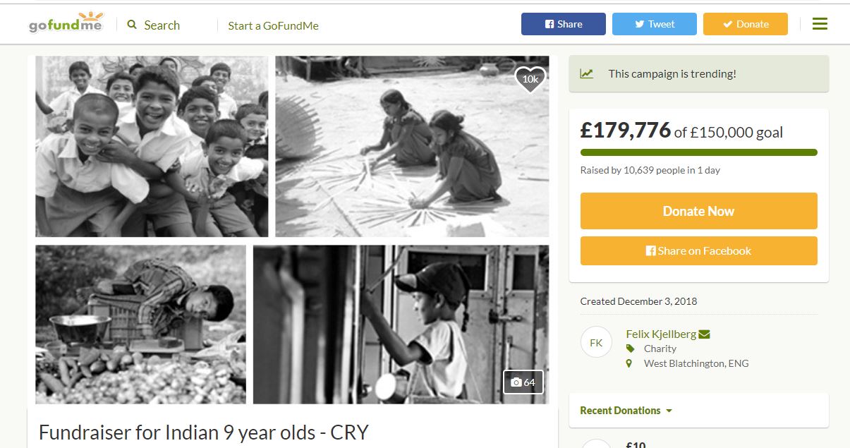Open the hamburger menu icon

(820, 24)
